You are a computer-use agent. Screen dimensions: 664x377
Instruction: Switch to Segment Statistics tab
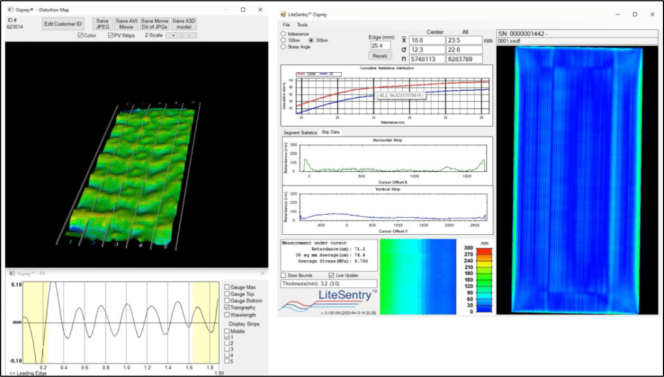point(299,132)
